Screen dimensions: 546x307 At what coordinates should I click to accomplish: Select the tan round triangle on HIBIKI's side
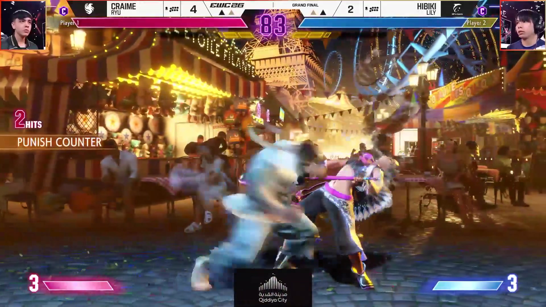pyautogui.click(x=313, y=13)
